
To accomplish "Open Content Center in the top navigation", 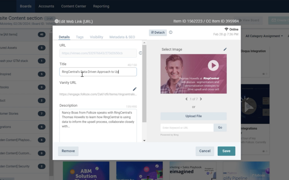I will pyautogui.click(x=74, y=6).
